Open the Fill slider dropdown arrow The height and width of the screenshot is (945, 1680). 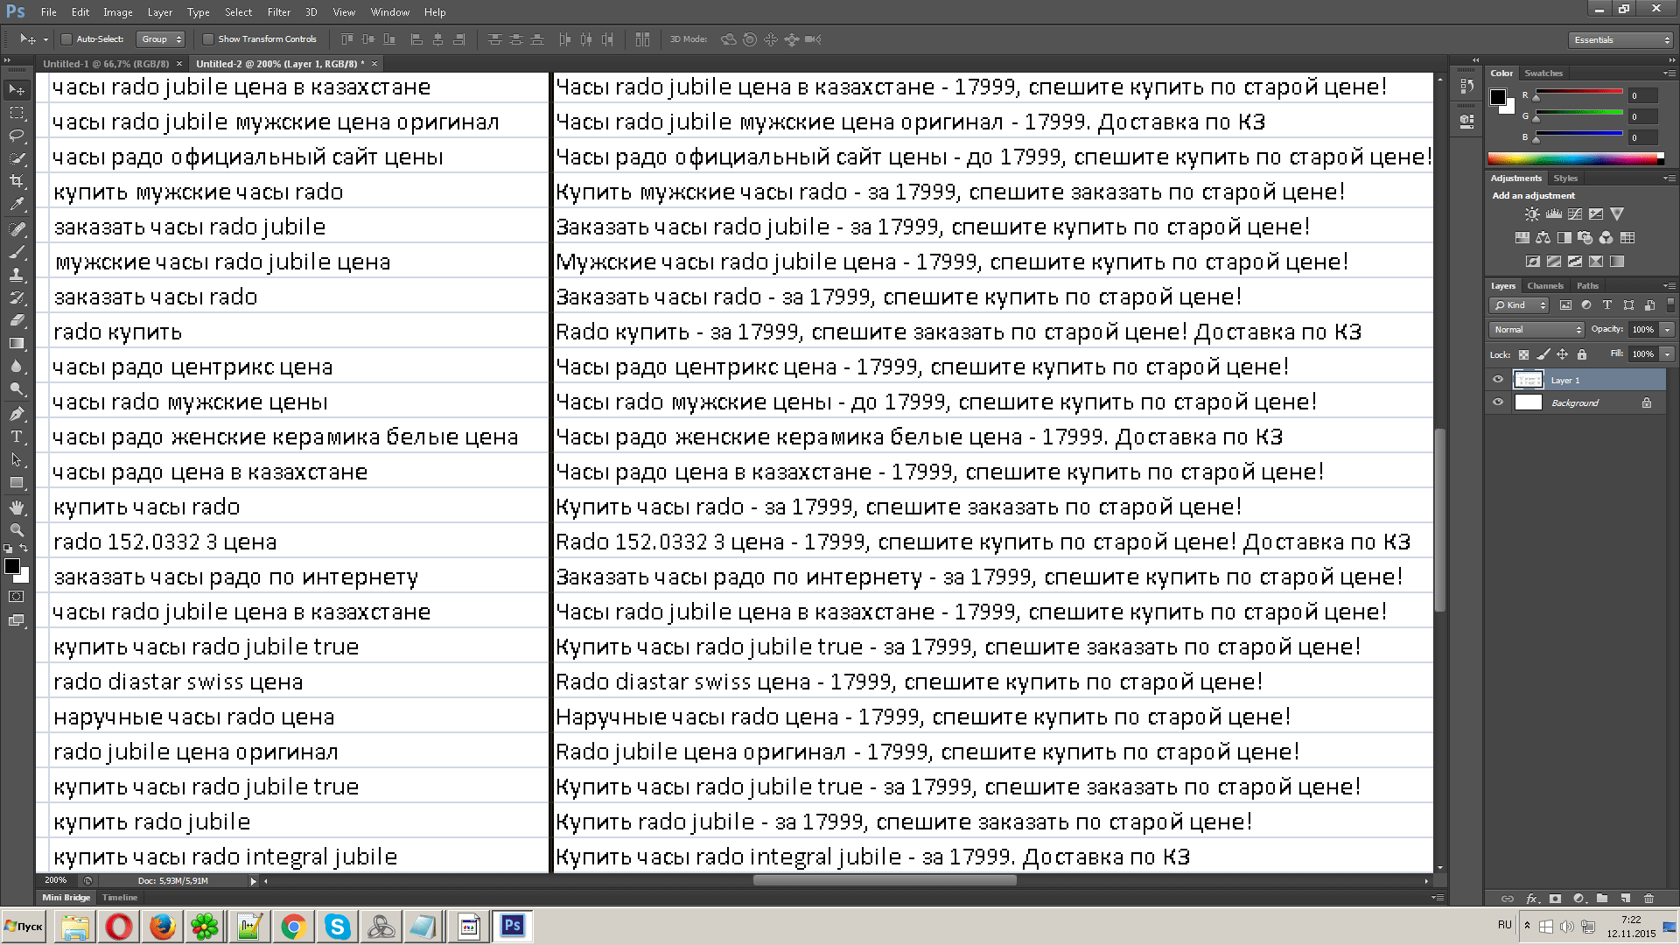1668,354
